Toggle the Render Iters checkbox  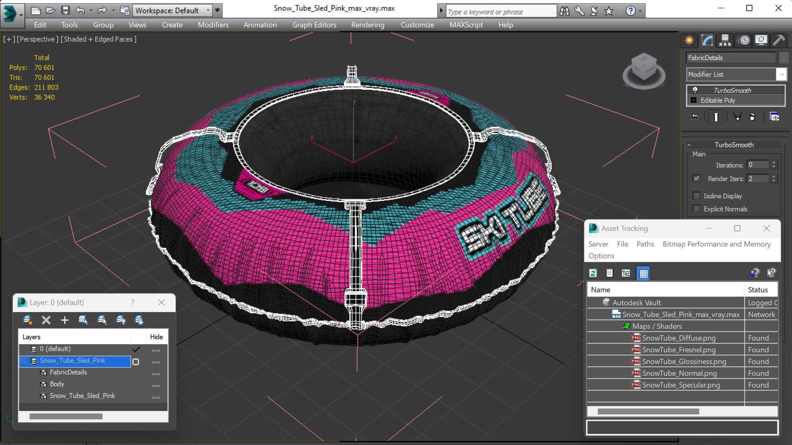click(696, 178)
